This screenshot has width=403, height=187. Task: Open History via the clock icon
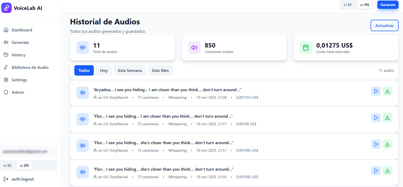pos(6,55)
